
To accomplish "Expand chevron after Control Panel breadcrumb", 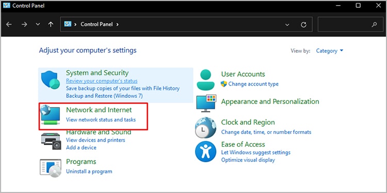I will [118, 24].
